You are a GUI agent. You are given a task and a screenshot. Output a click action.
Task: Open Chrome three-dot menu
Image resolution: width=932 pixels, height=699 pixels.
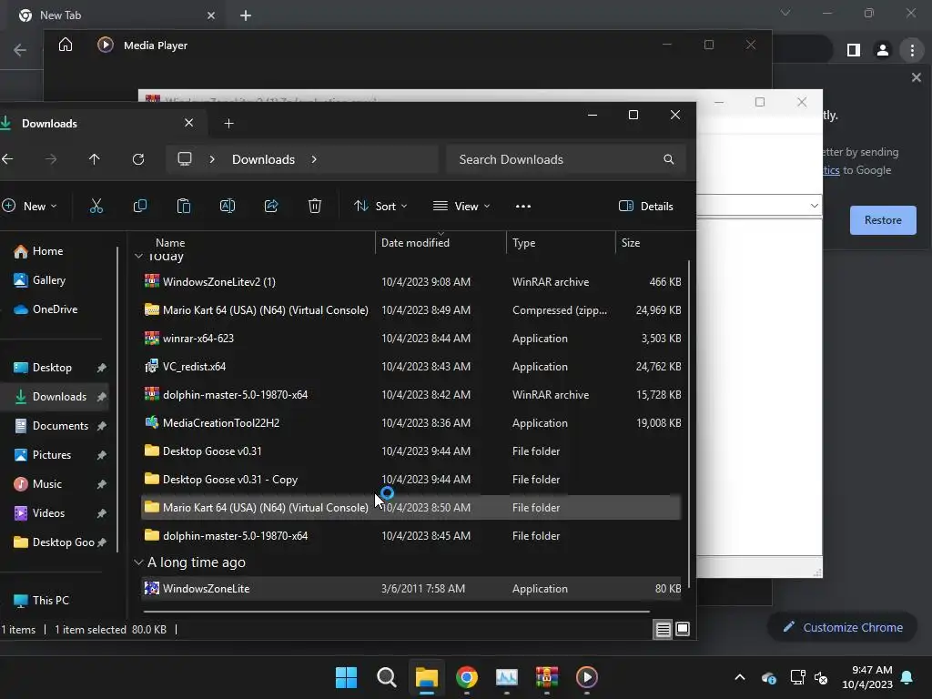pos(912,51)
